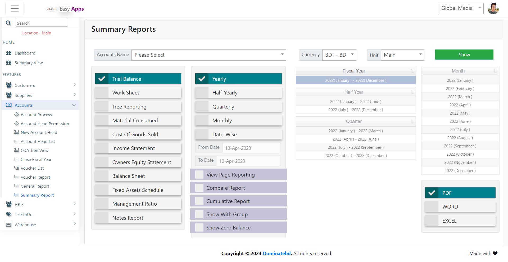Uncheck the Trial Balance option
The height and width of the screenshot is (262, 508).
click(138, 79)
